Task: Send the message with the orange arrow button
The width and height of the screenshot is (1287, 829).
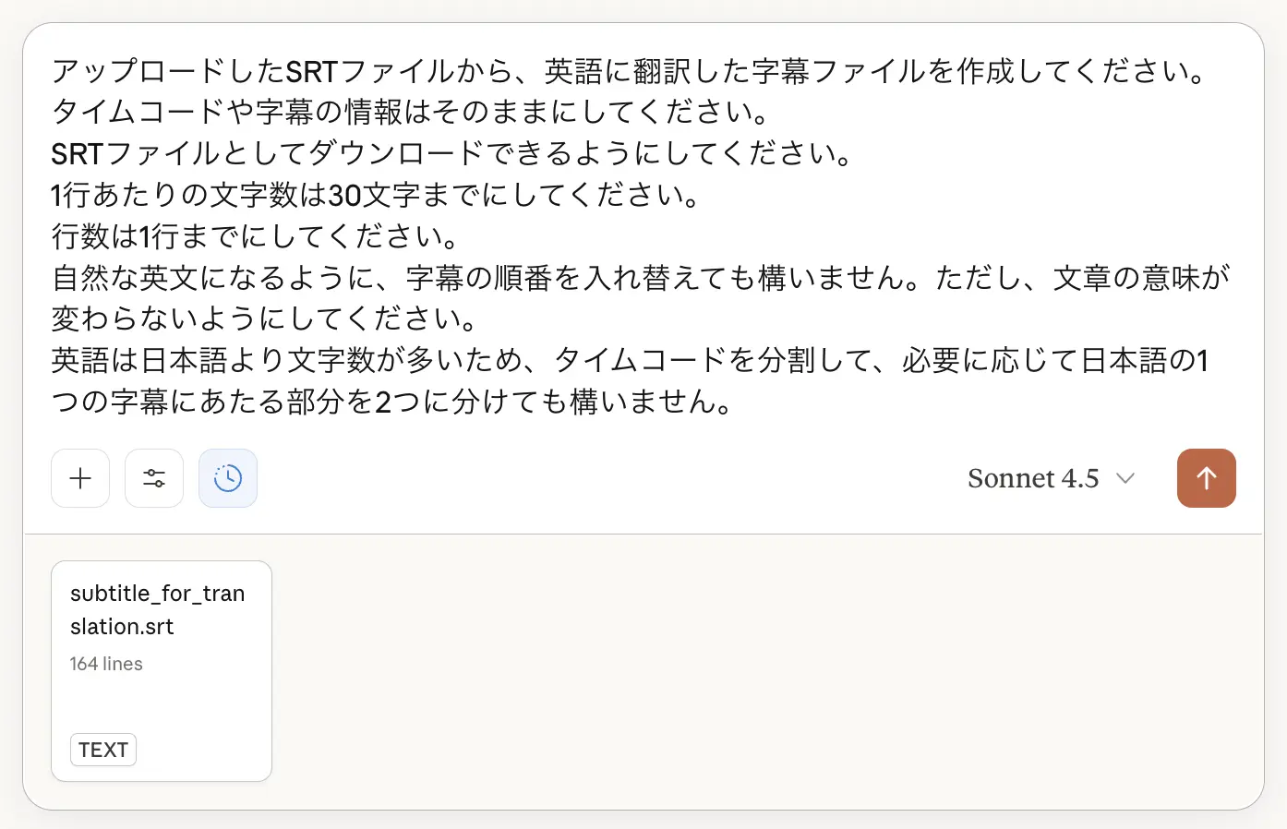Action: coord(1206,478)
